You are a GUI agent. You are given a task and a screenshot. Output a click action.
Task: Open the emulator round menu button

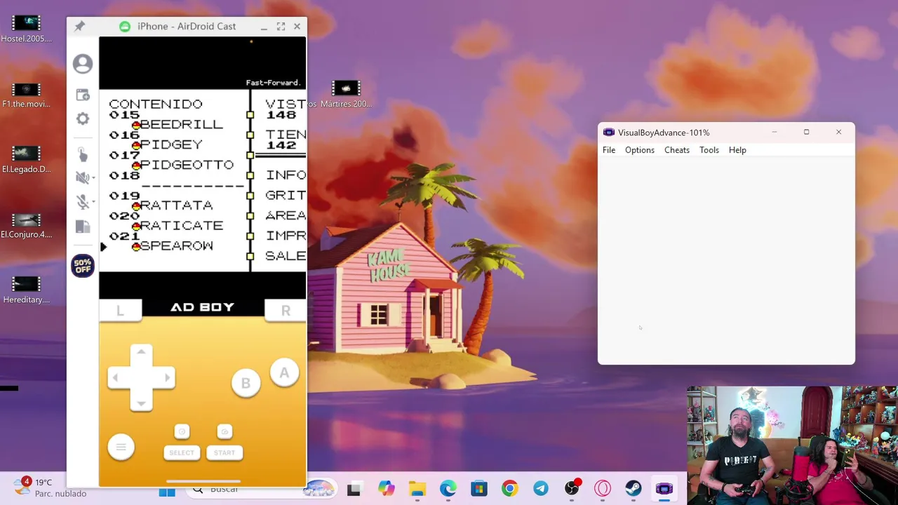121,447
